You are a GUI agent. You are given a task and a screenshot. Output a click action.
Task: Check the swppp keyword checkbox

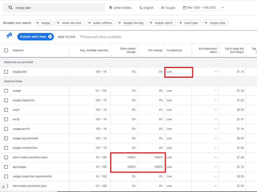[6, 91]
